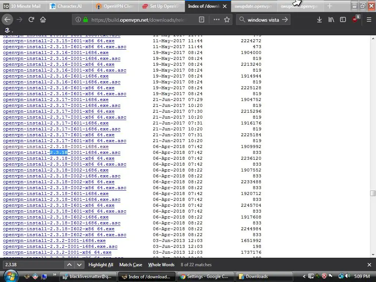Image resolution: width=376 pixels, height=282 pixels.
Task: Download openvpn-install-2.3.18-I601-x86_64.exe
Action: (x=58, y=205)
